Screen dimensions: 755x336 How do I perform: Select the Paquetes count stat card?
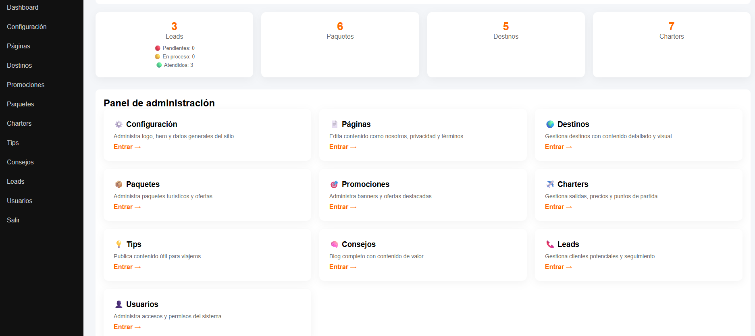tap(340, 45)
